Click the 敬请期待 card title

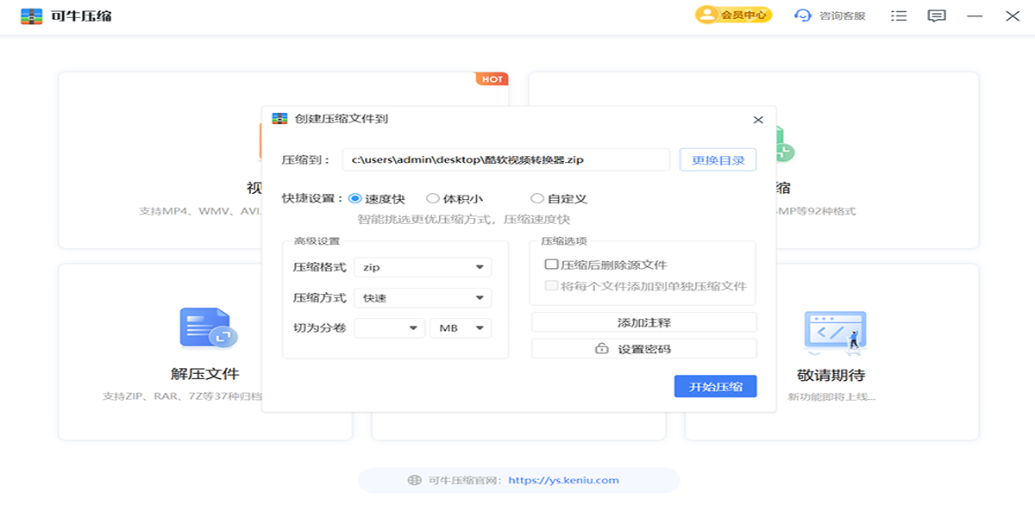click(831, 376)
